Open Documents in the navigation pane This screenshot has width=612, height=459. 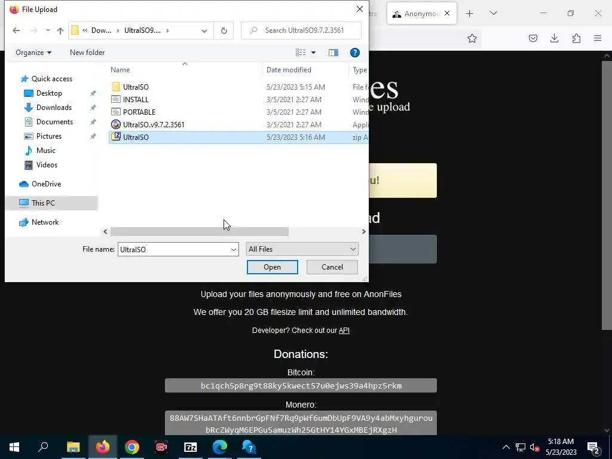pyautogui.click(x=54, y=122)
